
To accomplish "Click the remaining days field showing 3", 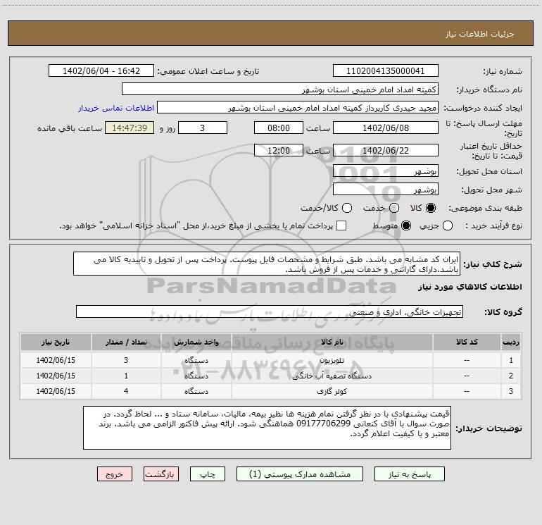I will pos(203,128).
